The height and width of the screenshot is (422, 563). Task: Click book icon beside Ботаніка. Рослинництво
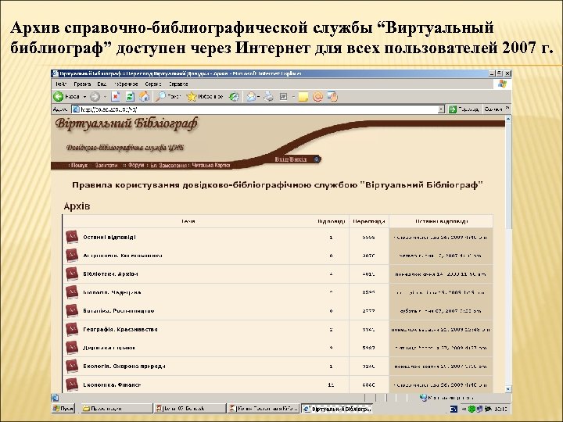point(72,311)
